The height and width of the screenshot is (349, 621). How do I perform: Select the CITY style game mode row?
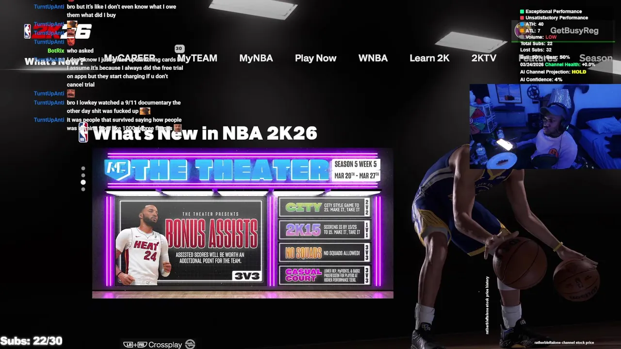(x=325, y=207)
